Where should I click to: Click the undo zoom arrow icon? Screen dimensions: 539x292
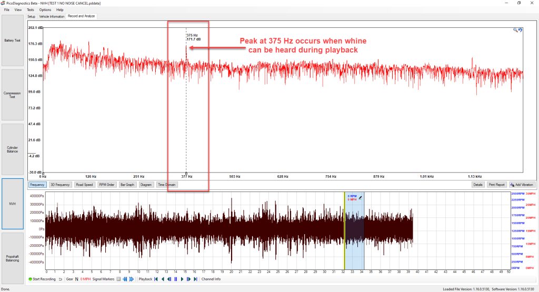click(x=520, y=30)
